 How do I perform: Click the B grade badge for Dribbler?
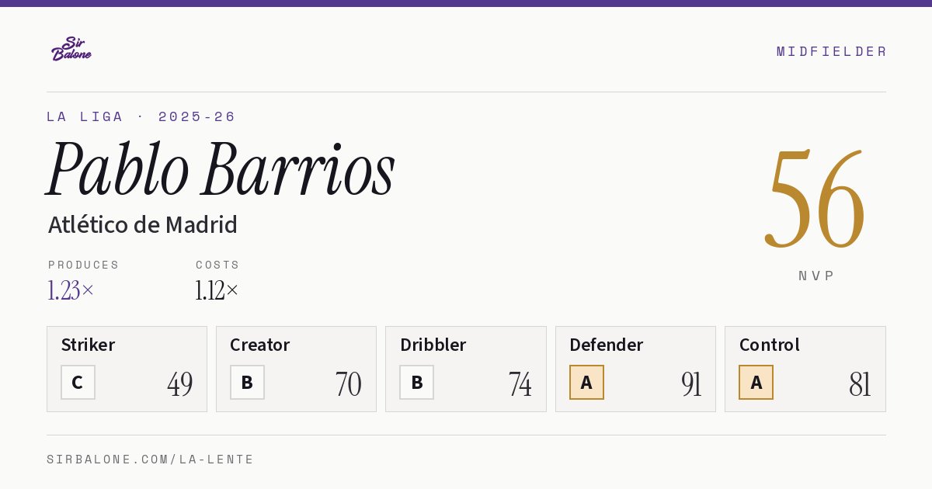coord(416,382)
